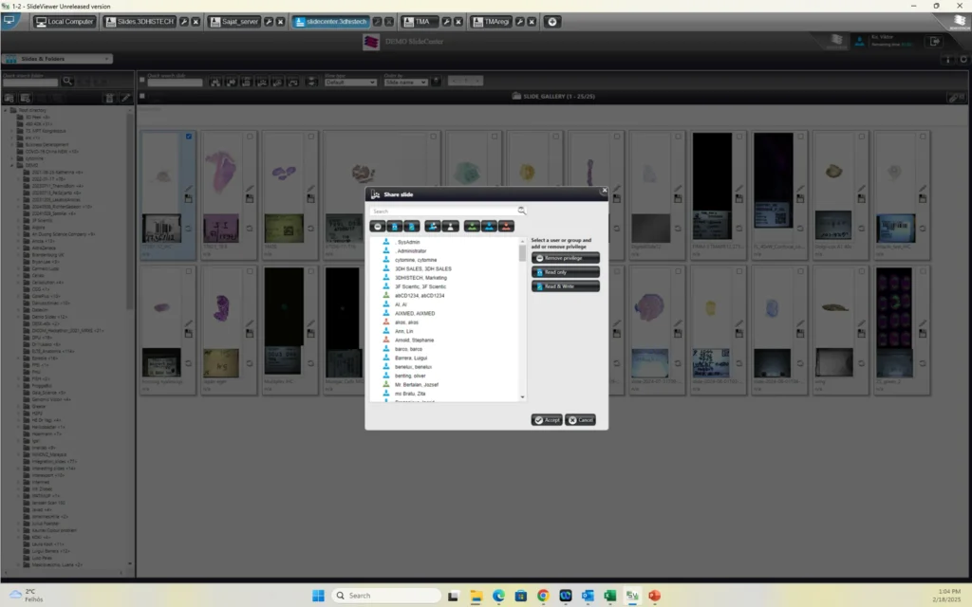Viewport: 972px width, 607px height.
Task: Click the pencil edit icon in folder panel
Action: click(125, 98)
